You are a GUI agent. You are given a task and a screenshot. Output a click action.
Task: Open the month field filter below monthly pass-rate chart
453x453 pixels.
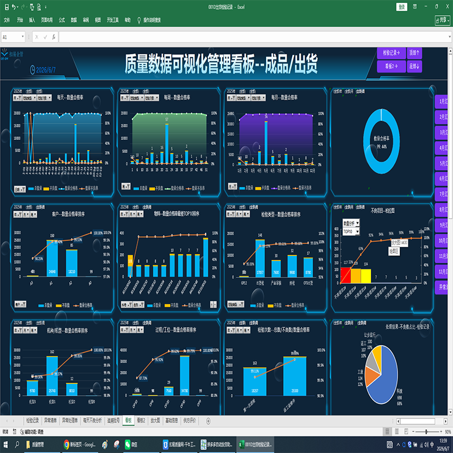tap(233, 186)
